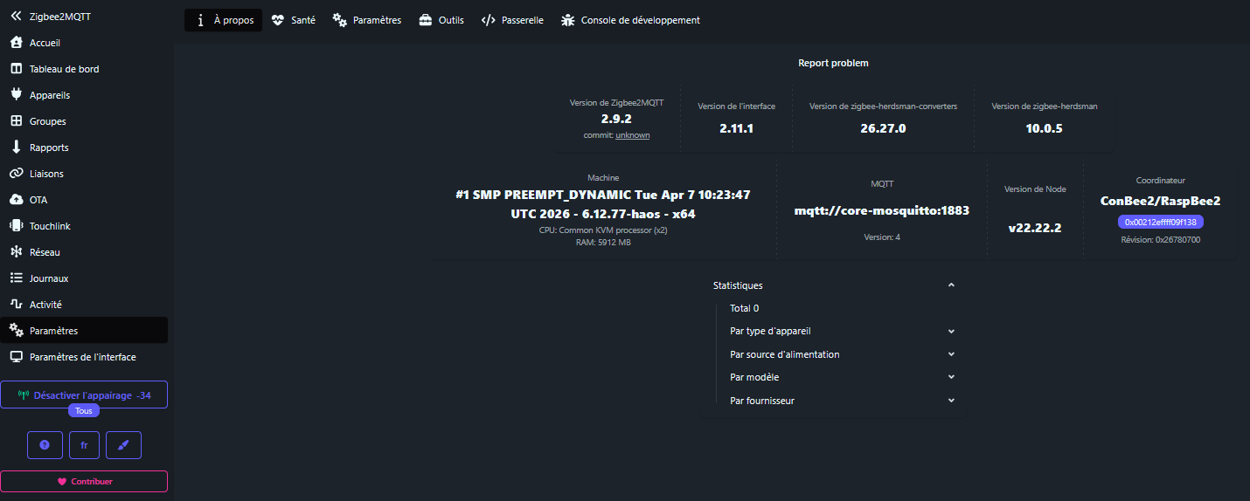
Task: Click the coordinator address badge 0x00212effff09f138
Action: 1160,222
